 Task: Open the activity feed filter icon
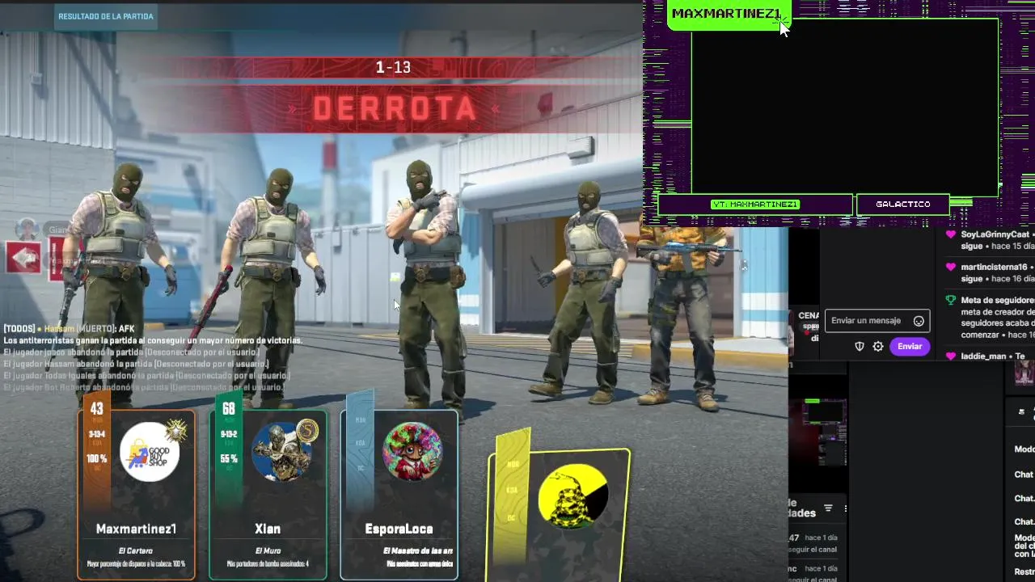[x=828, y=508]
